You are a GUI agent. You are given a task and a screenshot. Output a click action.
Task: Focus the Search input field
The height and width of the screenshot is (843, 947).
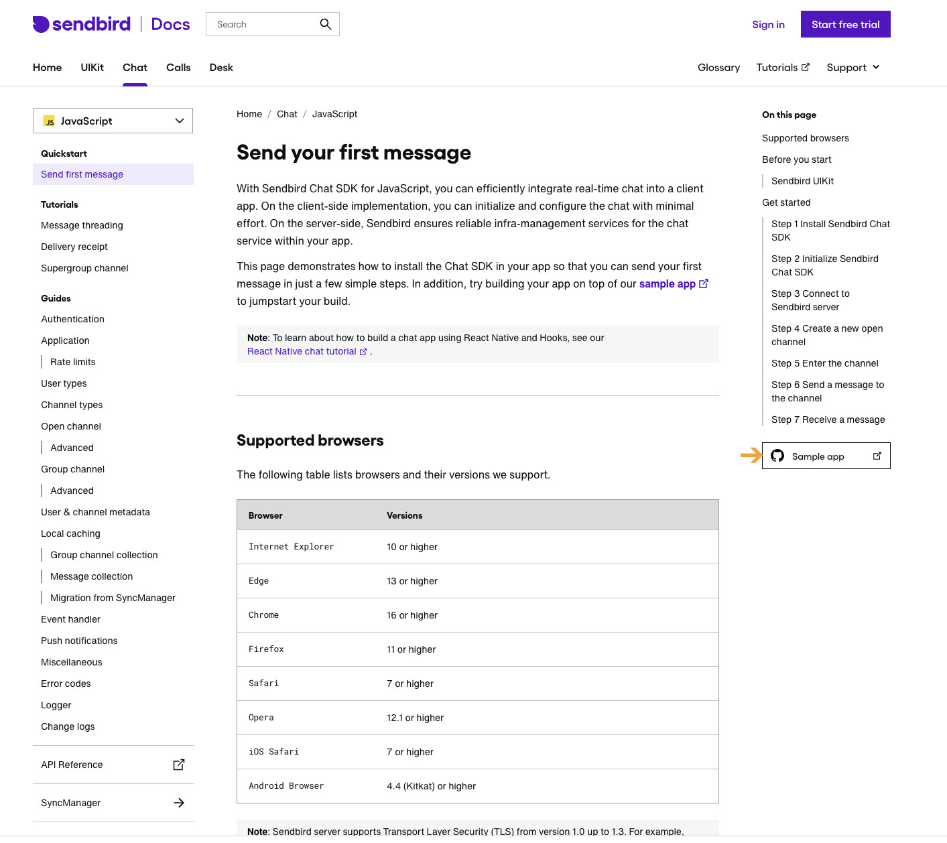click(273, 24)
